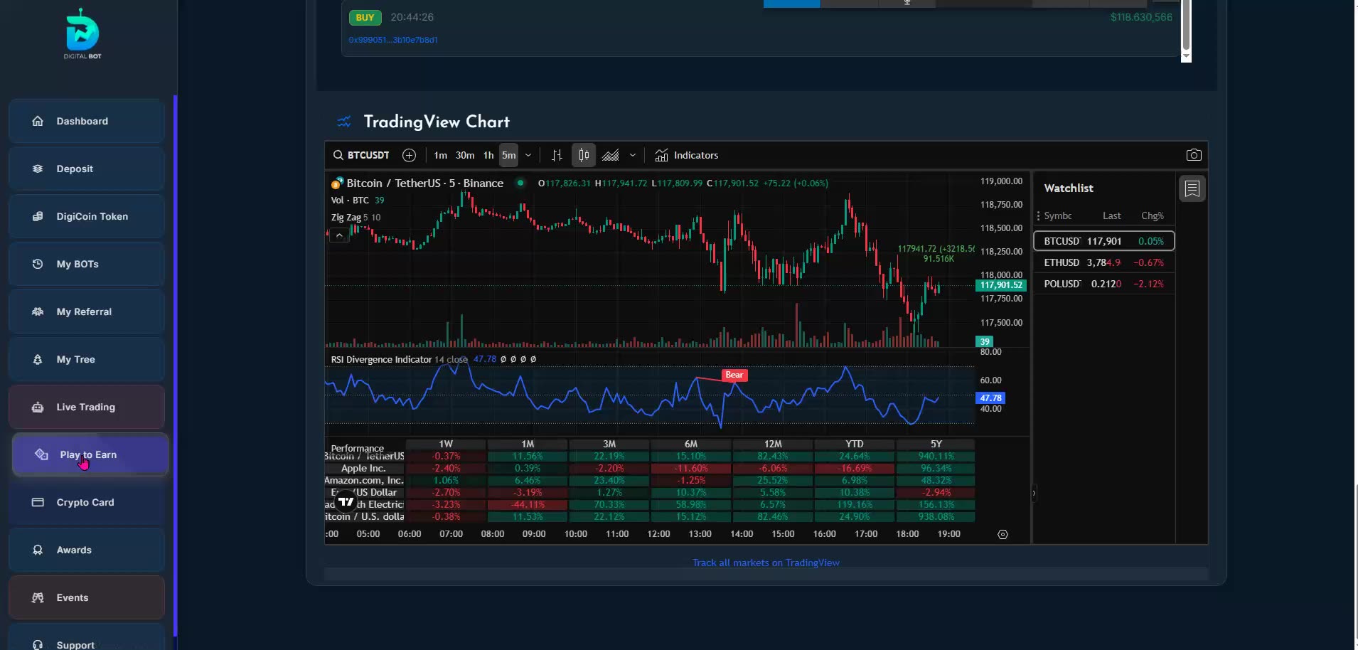1358x650 pixels.
Task: Take a chart snapshot with the camera icon
Action: [x=1193, y=154]
